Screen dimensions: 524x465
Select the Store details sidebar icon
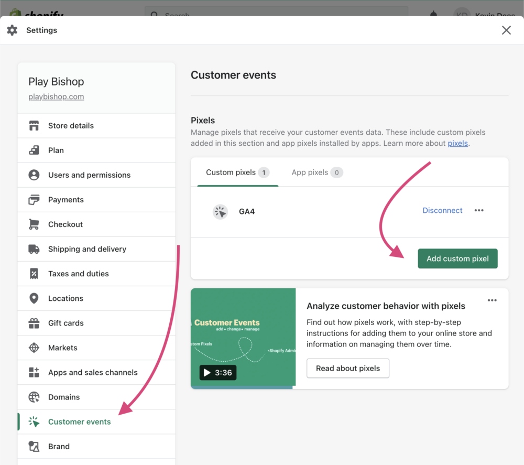pos(34,125)
